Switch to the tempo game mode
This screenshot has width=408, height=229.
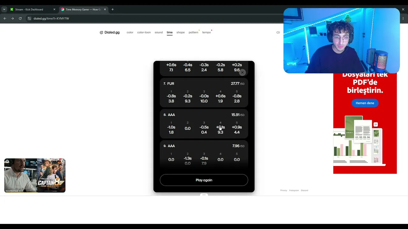[206, 32]
